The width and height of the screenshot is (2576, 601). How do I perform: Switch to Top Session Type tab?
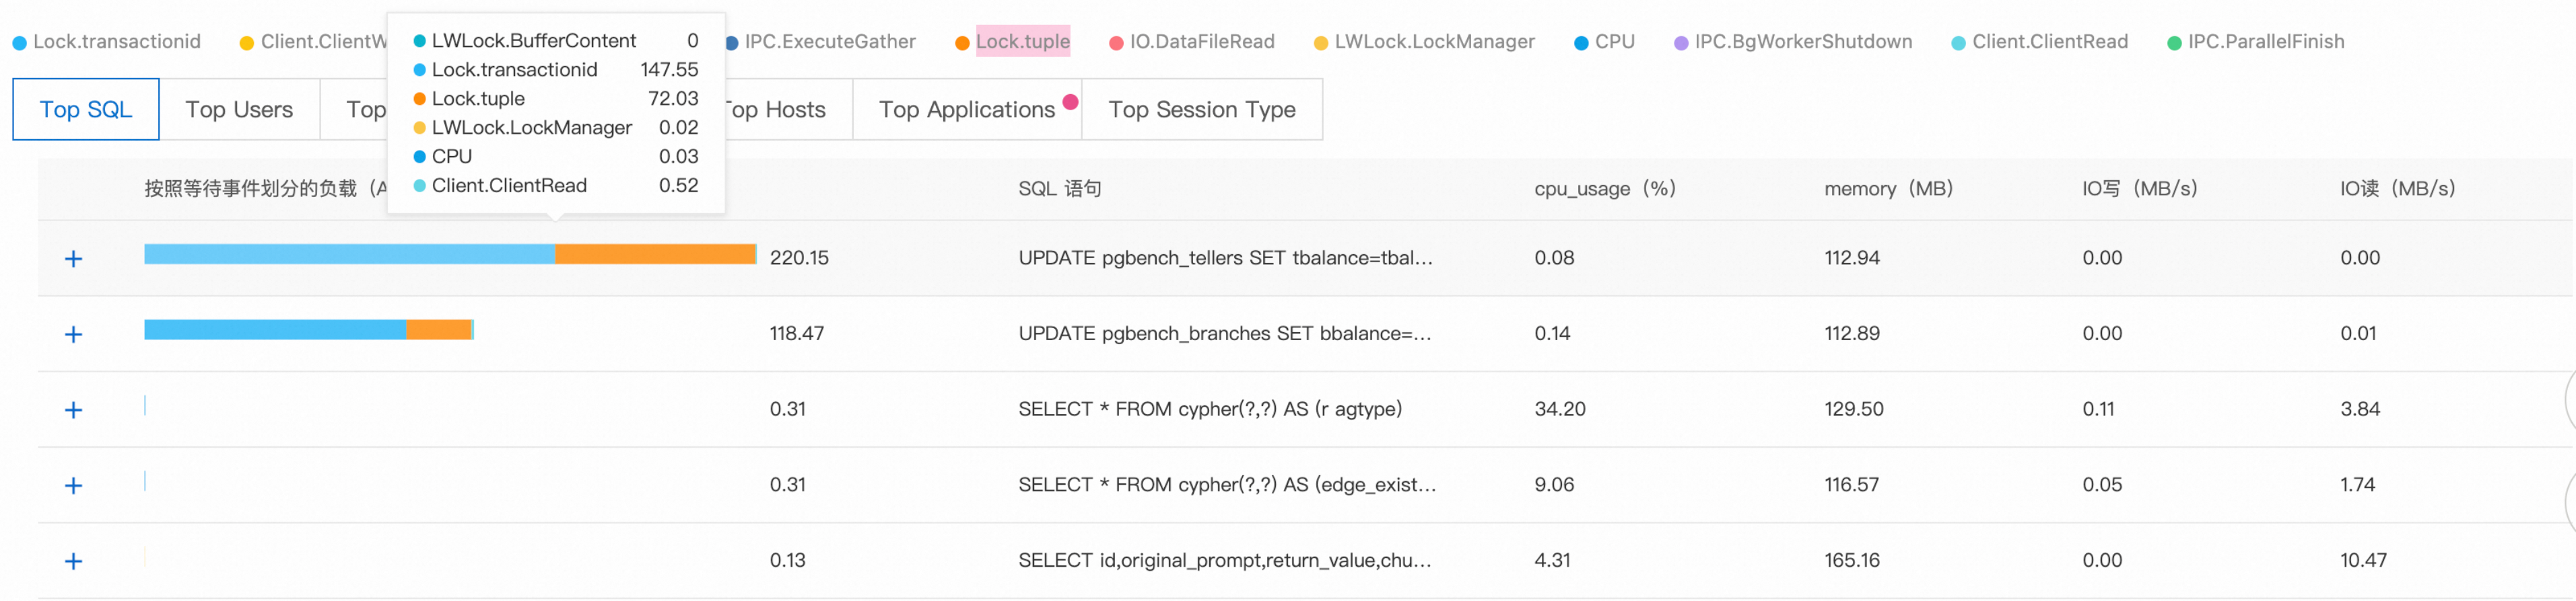[1201, 110]
